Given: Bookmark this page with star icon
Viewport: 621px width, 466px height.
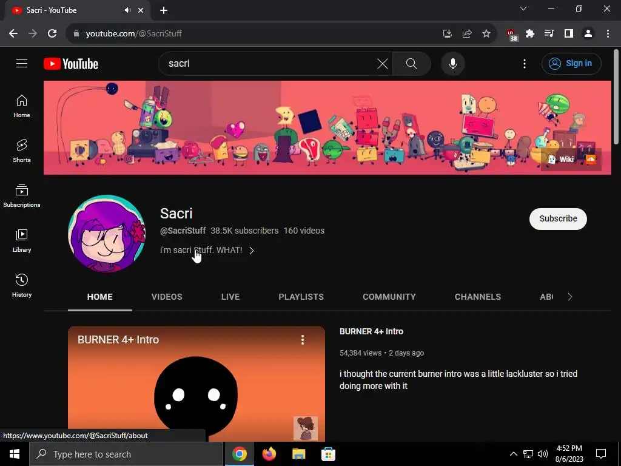Looking at the screenshot, I should point(486,34).
